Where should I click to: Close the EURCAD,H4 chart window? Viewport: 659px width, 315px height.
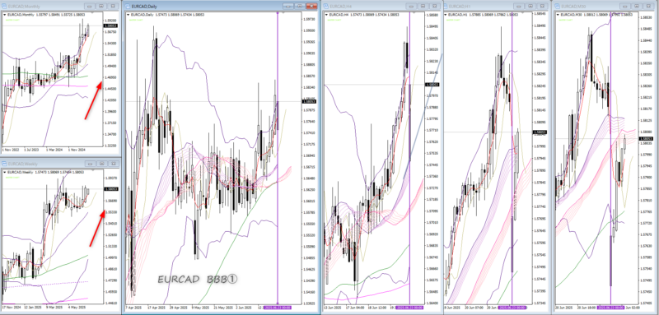coord(435,7)
